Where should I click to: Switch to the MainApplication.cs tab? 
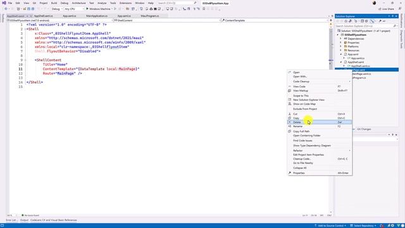pos(97,16)
